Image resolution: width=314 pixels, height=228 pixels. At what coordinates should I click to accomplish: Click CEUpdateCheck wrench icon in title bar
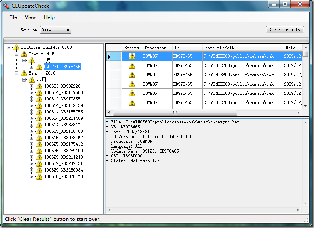[x=6, y=6]
